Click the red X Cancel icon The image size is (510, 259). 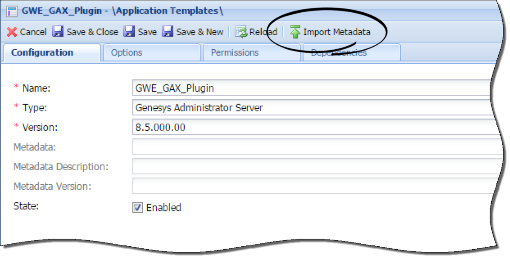click(12, 32)
